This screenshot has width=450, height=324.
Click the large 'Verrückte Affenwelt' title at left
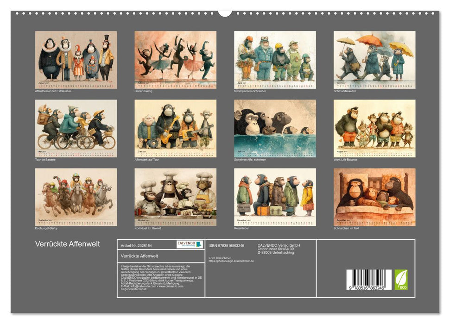(x=68, y=244)
